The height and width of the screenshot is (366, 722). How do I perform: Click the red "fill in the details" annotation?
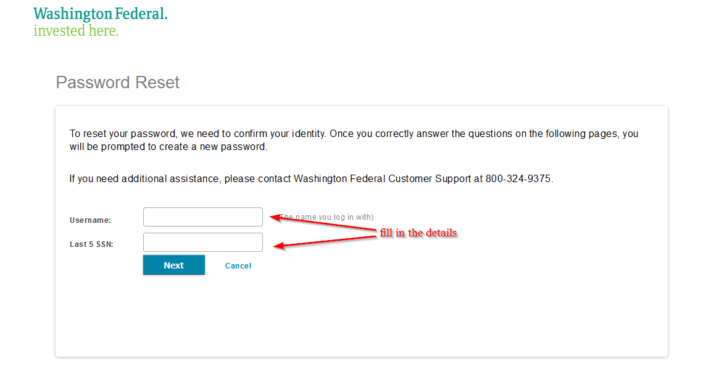[x=418, y=233]
